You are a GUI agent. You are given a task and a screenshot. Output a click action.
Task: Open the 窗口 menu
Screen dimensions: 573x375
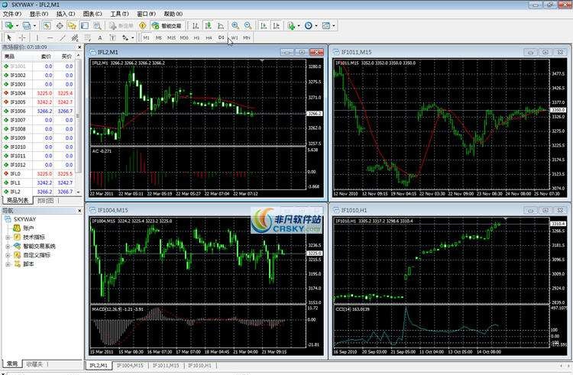tap(146, 14)
